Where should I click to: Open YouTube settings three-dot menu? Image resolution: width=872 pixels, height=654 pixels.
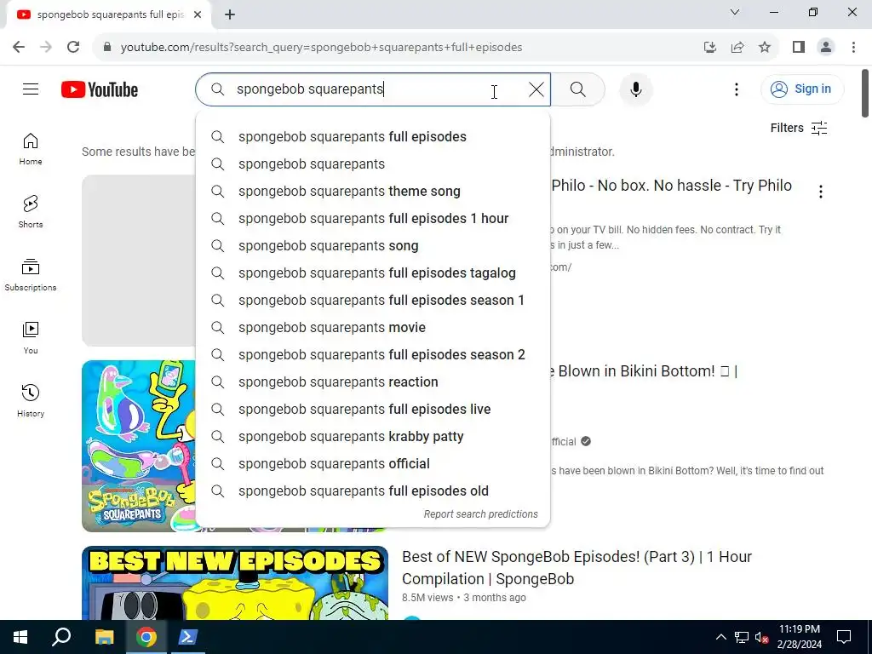coord(737,89)
